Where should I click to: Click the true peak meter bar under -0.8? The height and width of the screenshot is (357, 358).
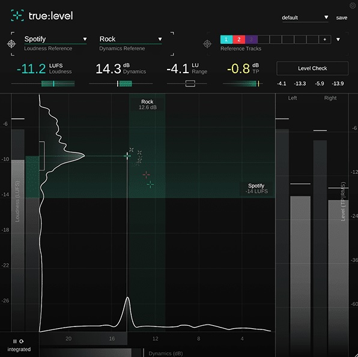[x=243, y=84]
